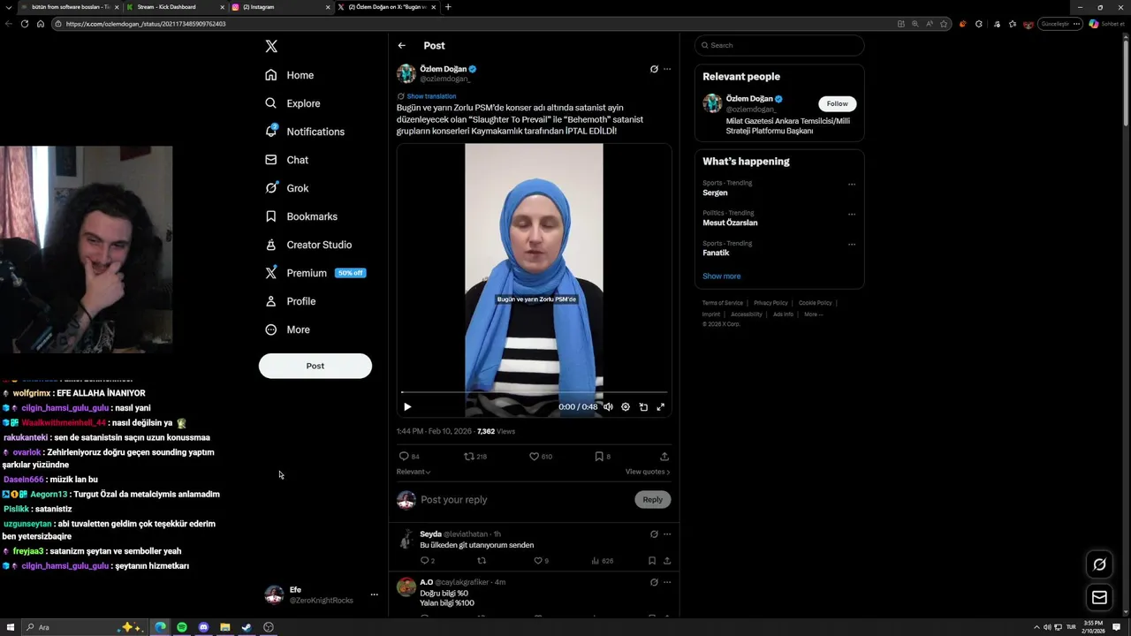The width and height of the screenshot is (1131, 636).
Task: Share Seyda's reply
Action: coord(667,561)
